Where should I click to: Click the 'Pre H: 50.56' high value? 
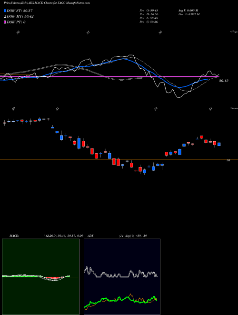(149, 14)
